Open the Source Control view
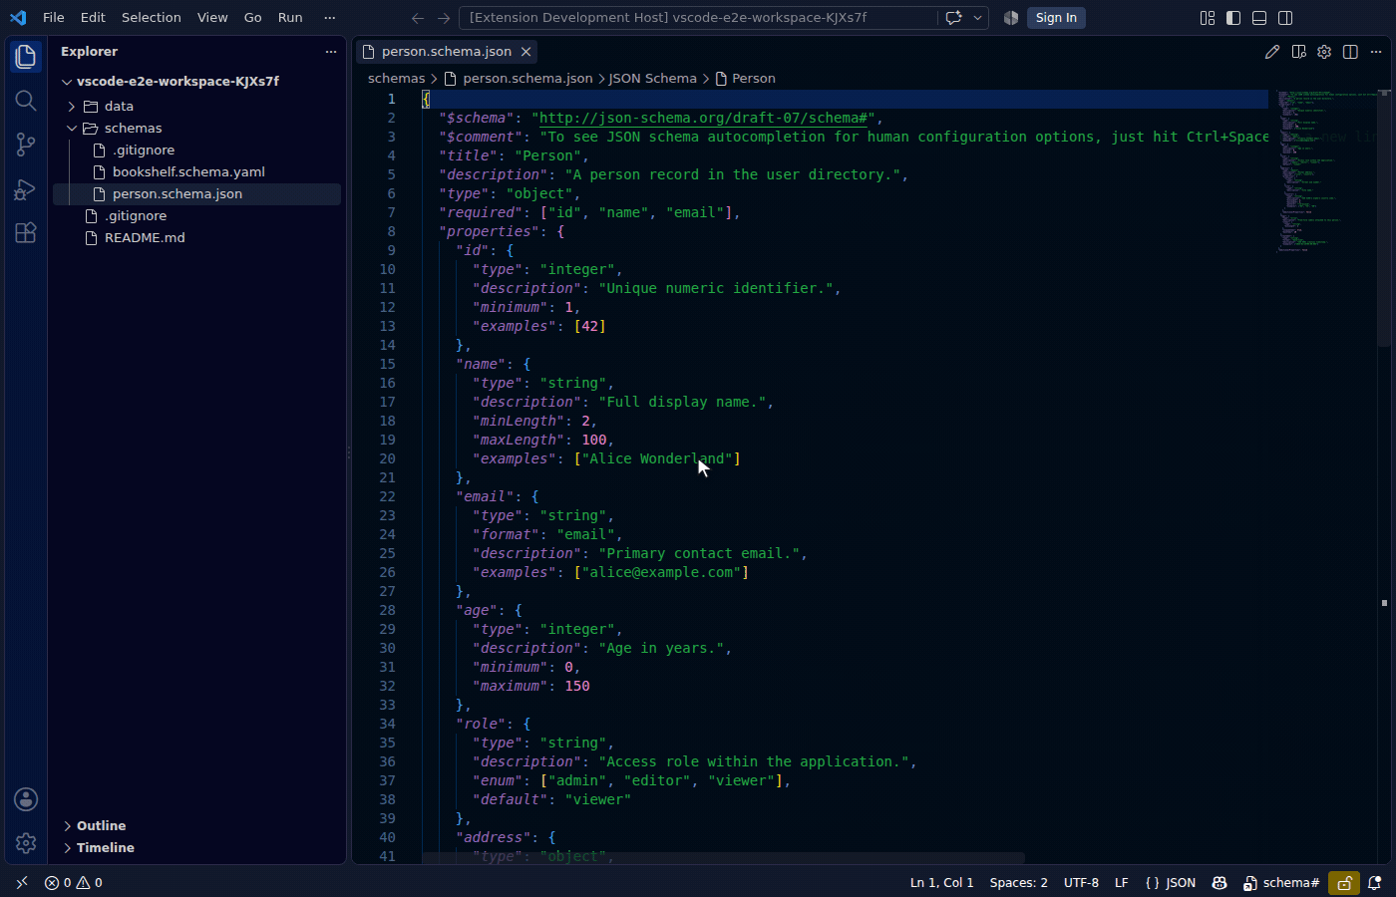 (26, 145)
